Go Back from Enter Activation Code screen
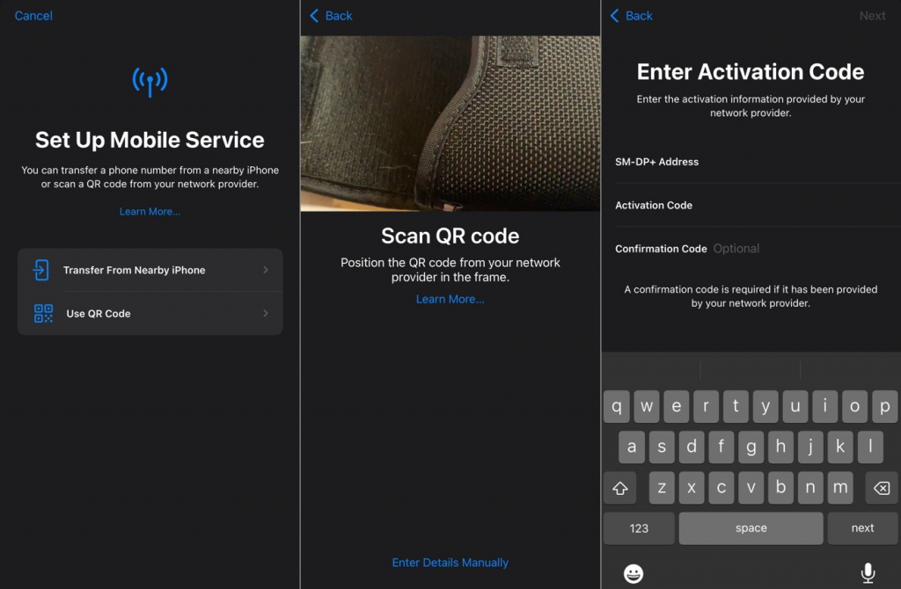The image size is (901, 589). point(632,16)
